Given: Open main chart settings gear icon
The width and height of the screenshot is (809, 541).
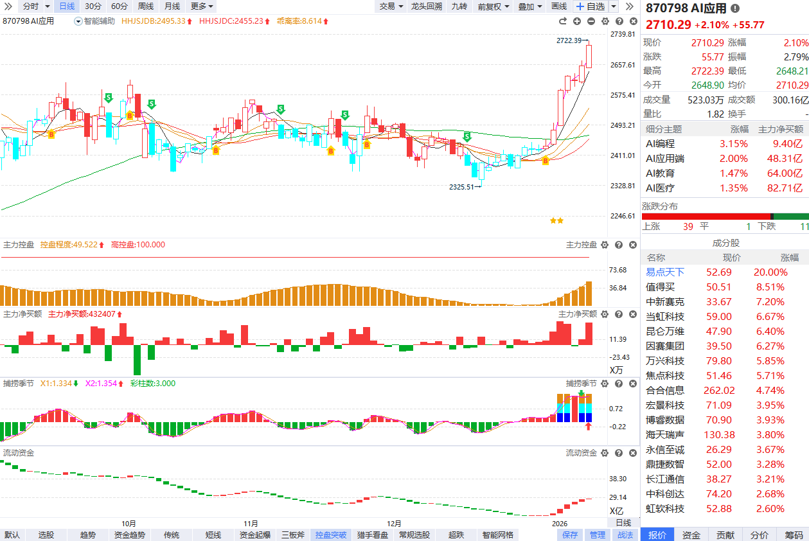Looking at the screenshot, I should pyautogui.click(x=604, y=21).
